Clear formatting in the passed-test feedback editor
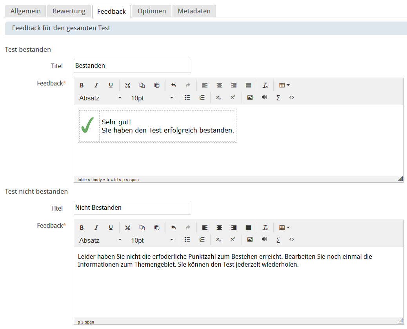Screen dimensions: 407x329 [265, 85]
